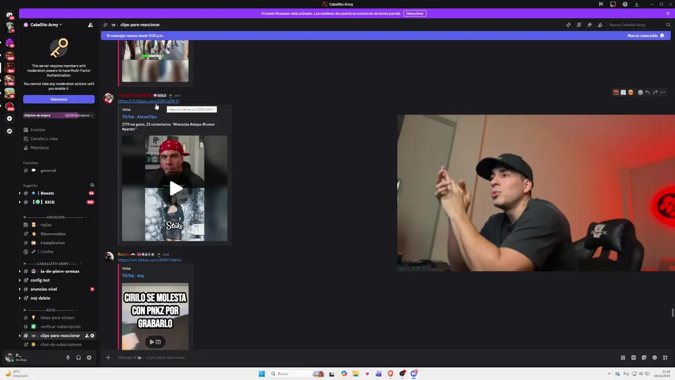The image size is (675, 380).
Task: Expand the Objetivo de mejora boost bar
Action: pyautogui.click(x=59, y=115)
